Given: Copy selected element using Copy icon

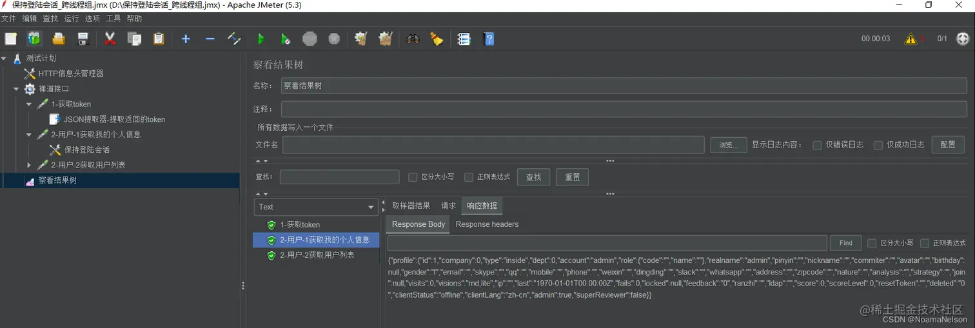Looking at the screenshot, I should click(x=134, y=39).
